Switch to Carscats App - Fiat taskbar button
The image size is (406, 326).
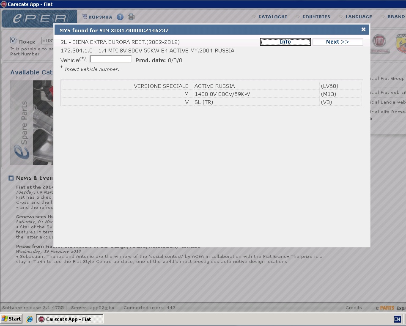point(69,319)
